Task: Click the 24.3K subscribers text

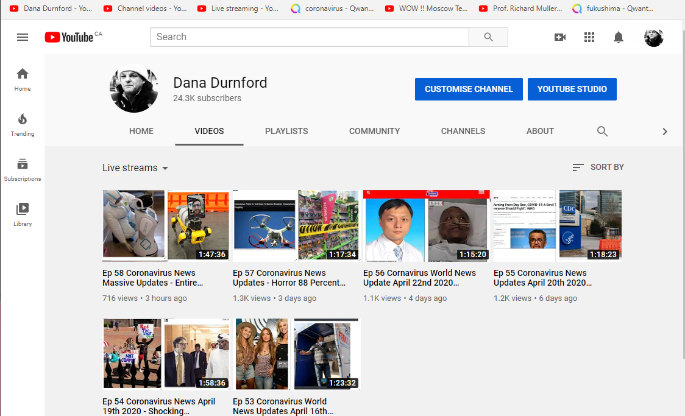Action: coord(207,98)
